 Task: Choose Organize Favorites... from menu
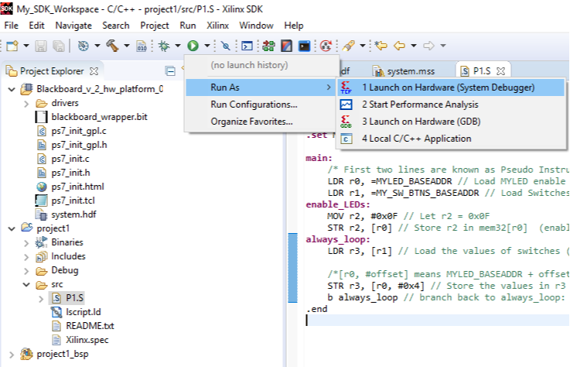pos(261,122)
